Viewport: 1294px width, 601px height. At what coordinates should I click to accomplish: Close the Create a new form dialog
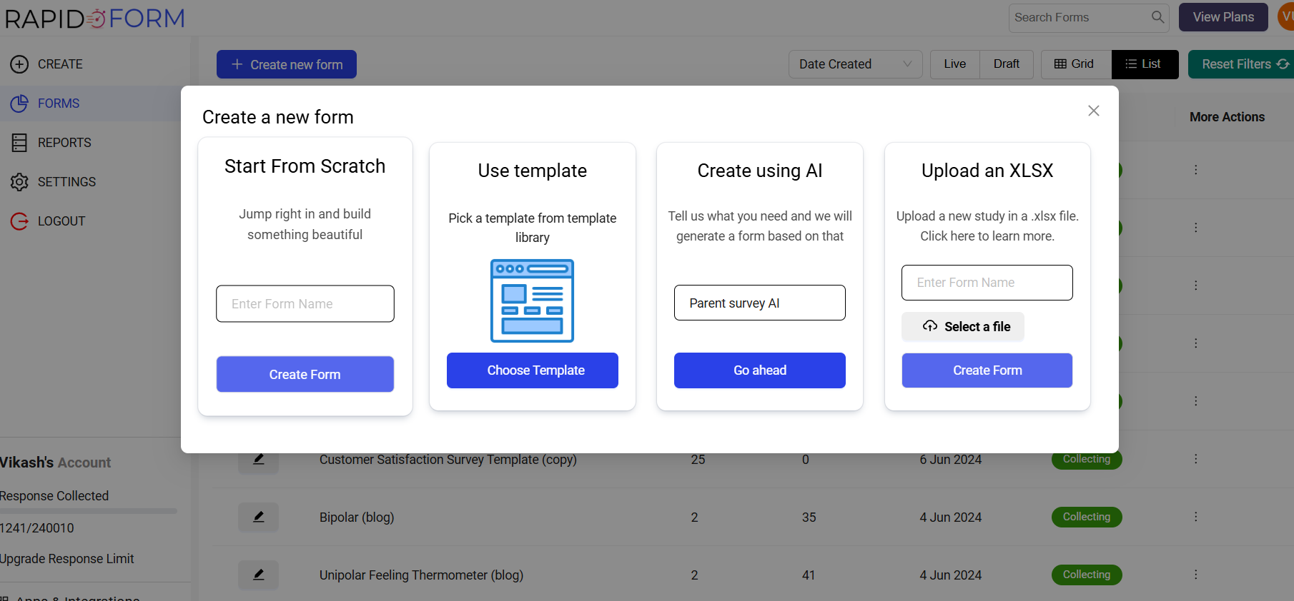point(1093,111)
